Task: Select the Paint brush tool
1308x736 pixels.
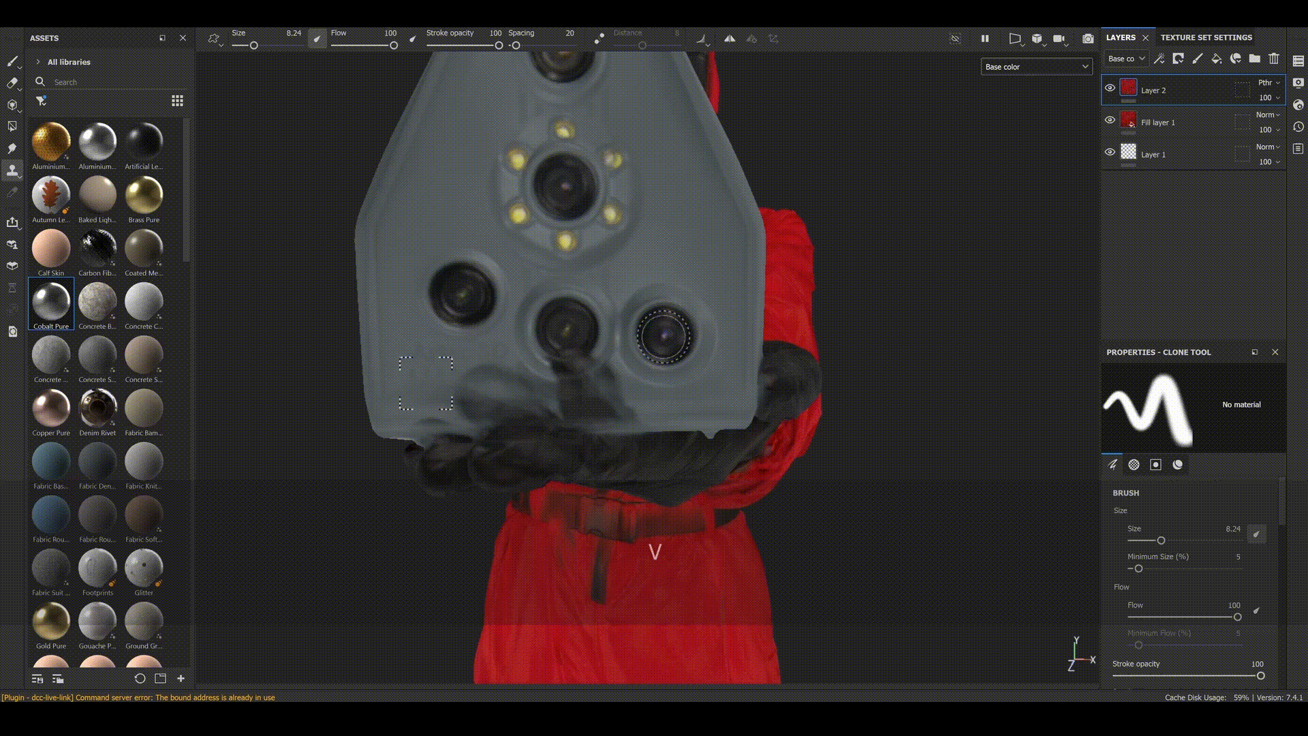Action: click(x=12, y=61)
